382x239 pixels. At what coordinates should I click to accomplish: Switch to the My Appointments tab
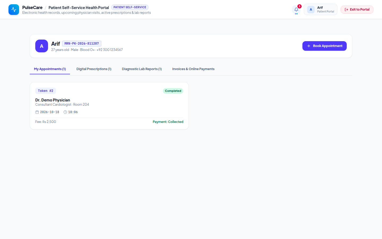pos(50,69)
